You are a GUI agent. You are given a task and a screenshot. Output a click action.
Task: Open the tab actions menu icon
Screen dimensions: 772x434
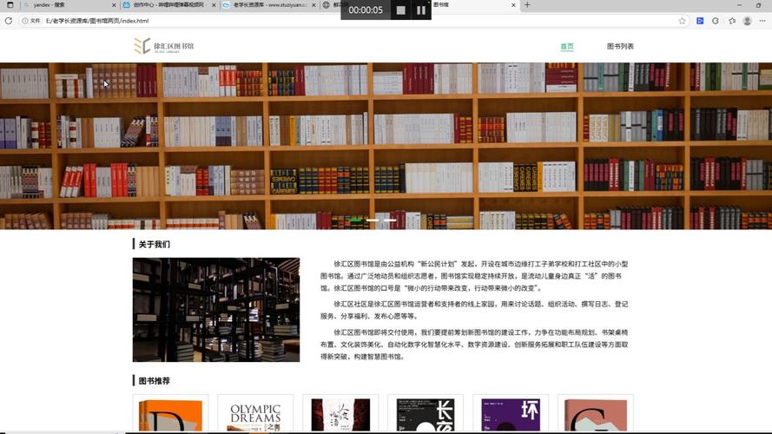(x=10, y=5)
